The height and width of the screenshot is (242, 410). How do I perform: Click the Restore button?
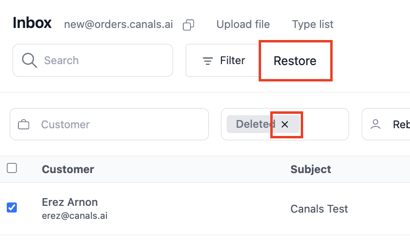295,61
